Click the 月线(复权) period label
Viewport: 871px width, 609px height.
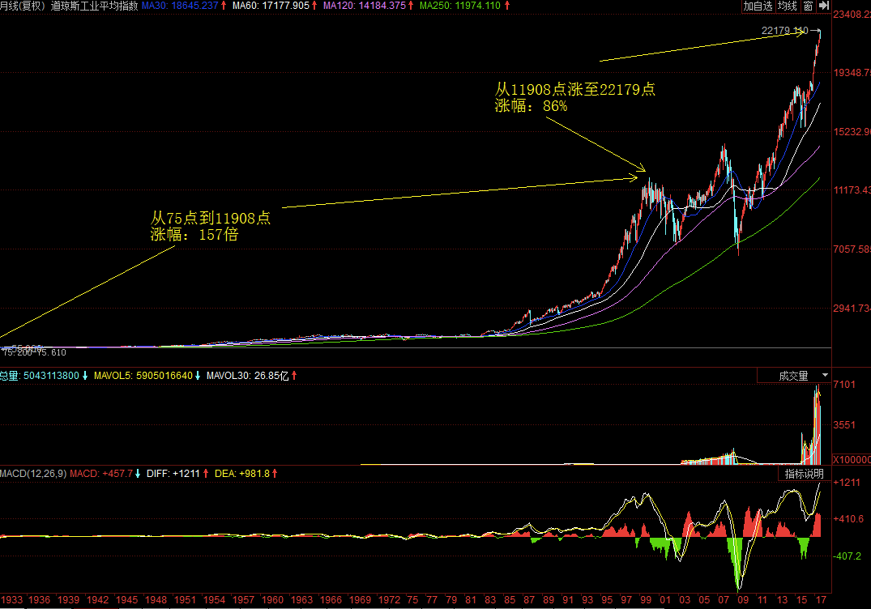point(23,6)
